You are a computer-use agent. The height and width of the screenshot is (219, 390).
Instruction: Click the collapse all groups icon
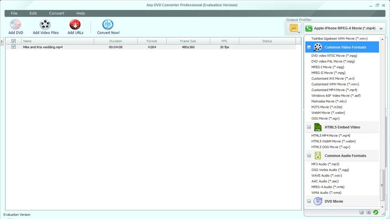pyautogui.click(x=362, y=212)
